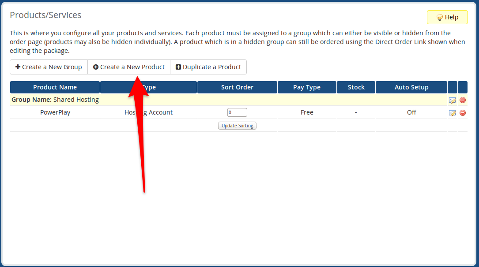Delete the Shared Hosting group via red icon
The image size is (479, 267).
(x=463, y=100)
